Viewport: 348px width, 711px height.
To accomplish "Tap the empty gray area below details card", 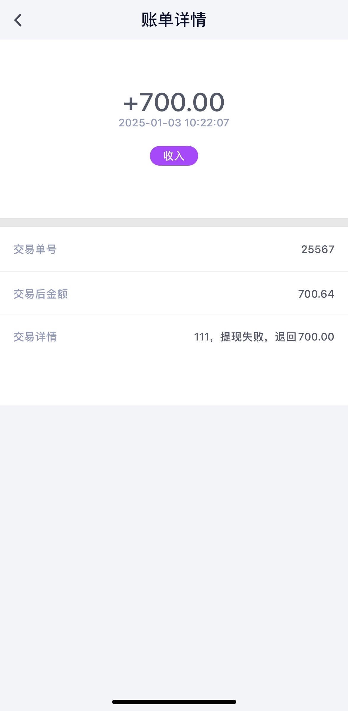I will click(174, 535).
